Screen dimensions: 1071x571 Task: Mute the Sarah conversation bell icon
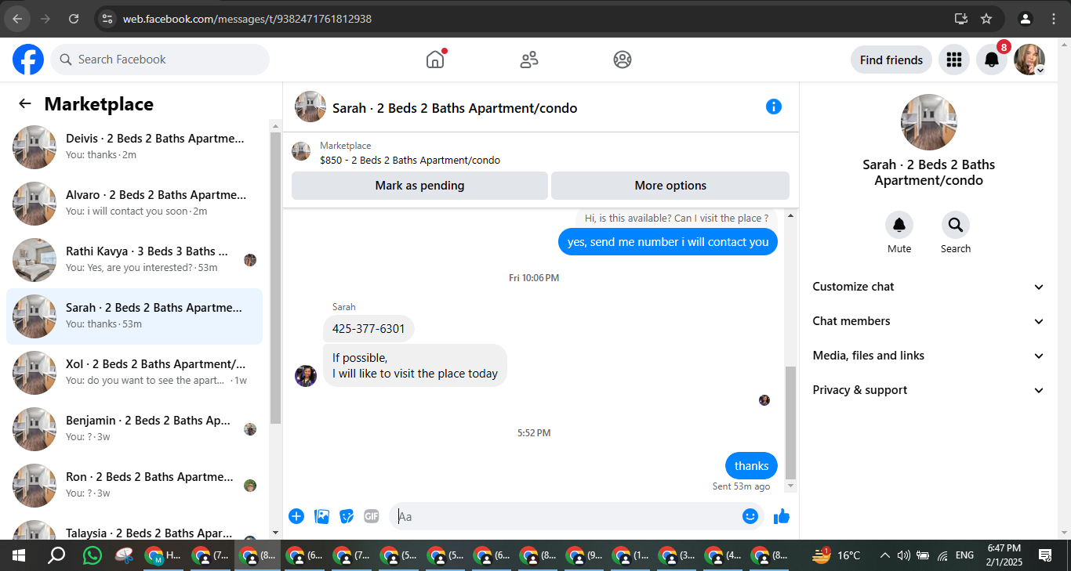coord(899,226)
